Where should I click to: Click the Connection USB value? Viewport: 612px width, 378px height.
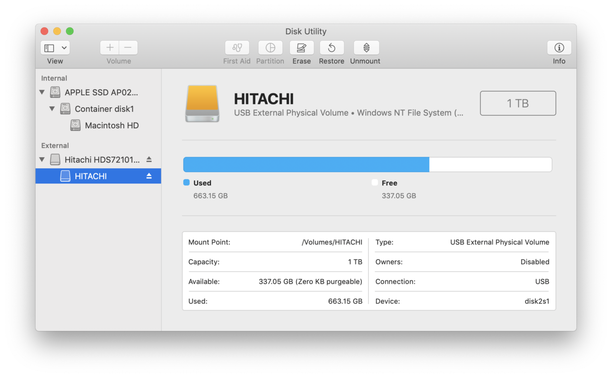(x=542, y=282)
